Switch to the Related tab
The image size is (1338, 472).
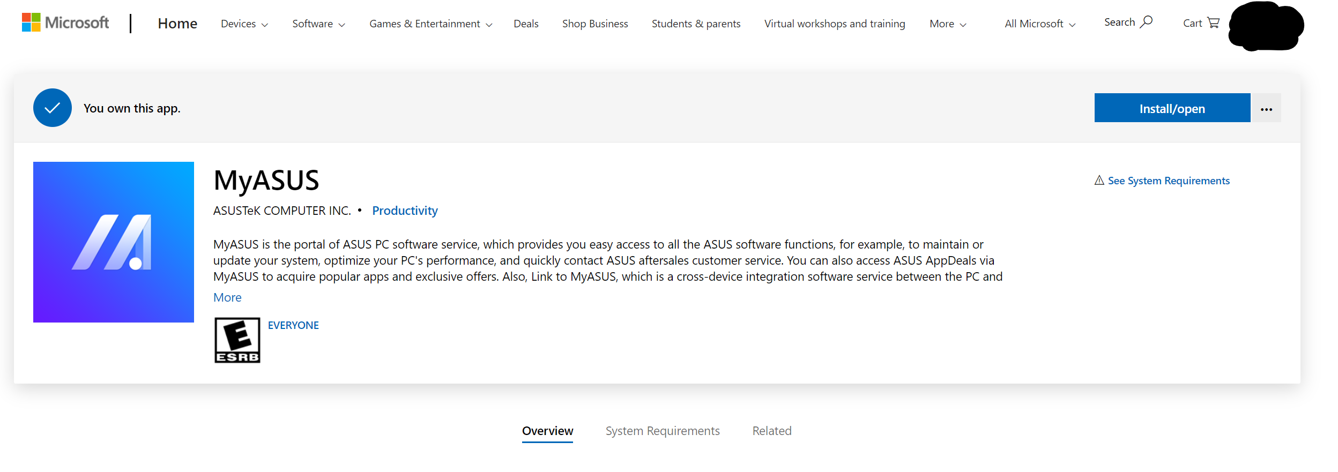click(x=772, y=431)
